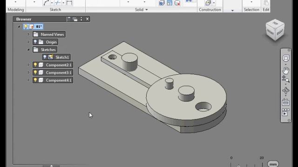The image size is (298, 167).
Task: Open the ribbon overflow arrow after Construction
Action: click(x=232, y=10)
